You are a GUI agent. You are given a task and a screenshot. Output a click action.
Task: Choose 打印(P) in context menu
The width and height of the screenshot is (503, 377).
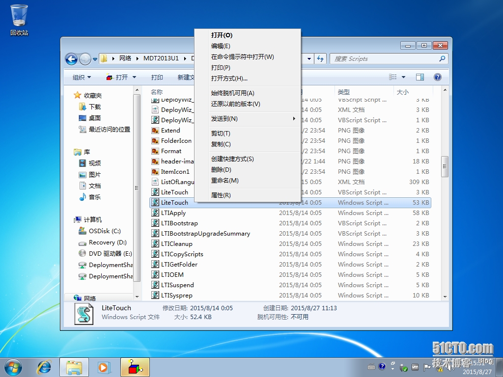click(248, 68)
